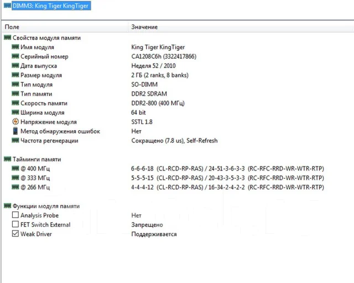This screenshot has height=283, width=354.
Task: Click the value Сокращено (7.8 us), Self-Refresh
Action: [175, 141]
